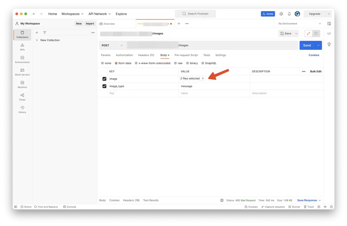Open the Mock Servers sidebar section
This screenshot has width=347, height=226.
pos(22,72)
